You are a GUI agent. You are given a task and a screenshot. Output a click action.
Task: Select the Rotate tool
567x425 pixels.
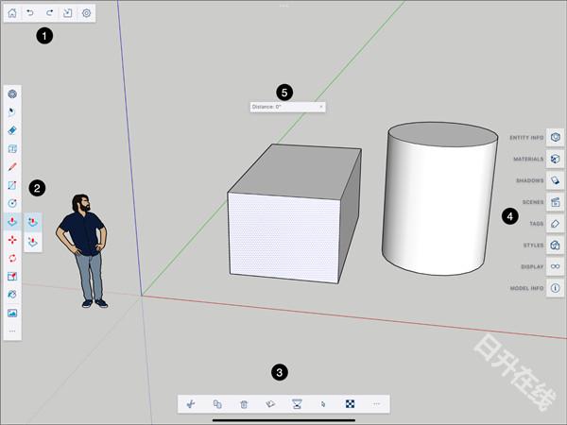coord(12,258)
